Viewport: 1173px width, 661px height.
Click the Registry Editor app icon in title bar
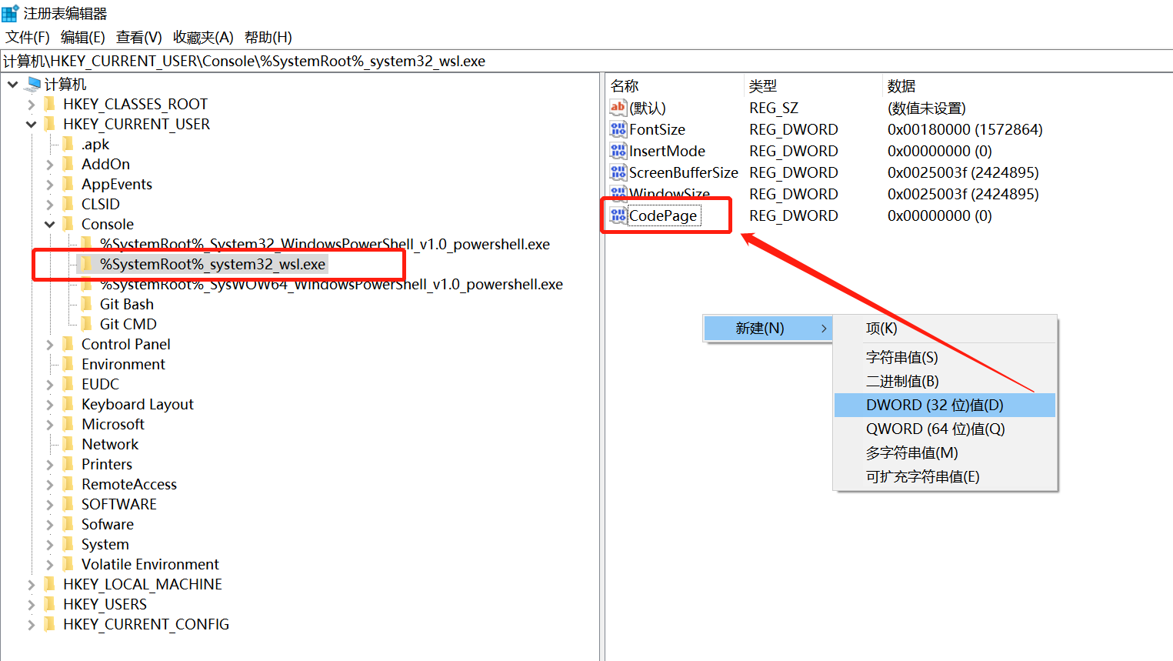coord(10,13)
